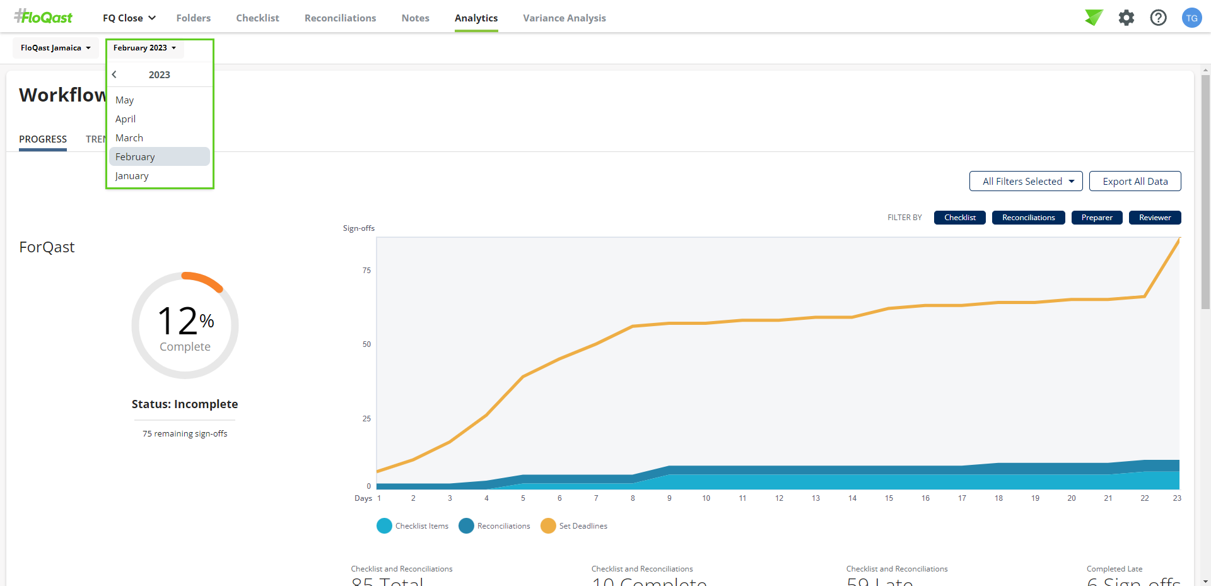
Task: Click the 12% Complete progress ring
Action: 185,325
